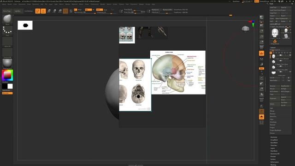Image resolution: width=295 pixels, height=166 pixels.
Task: Click the Local transformations icon
Action: pyautogui.click(x=261, y=53)
